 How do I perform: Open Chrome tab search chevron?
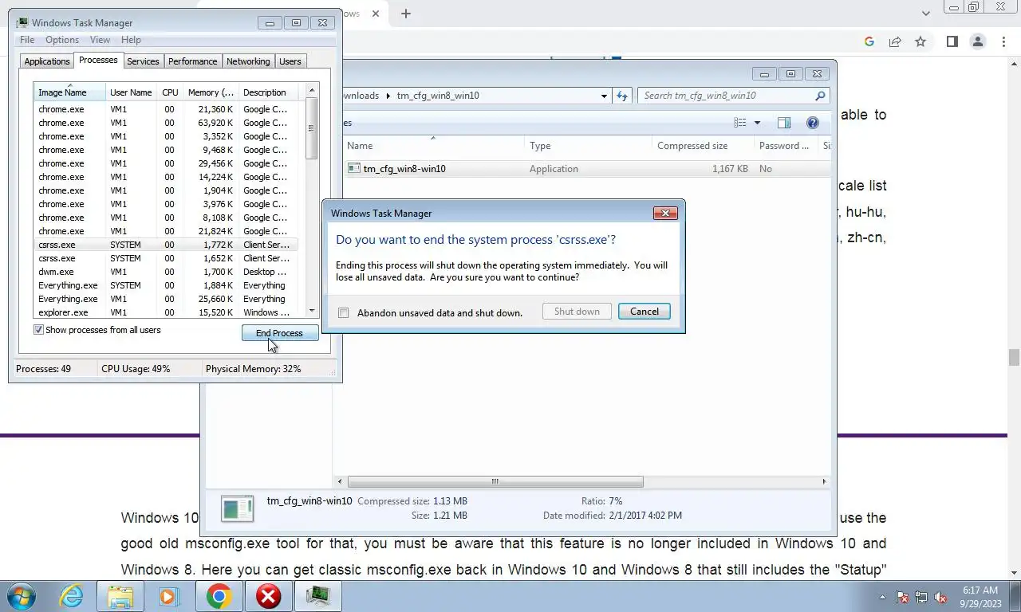pyautogui.click(x=926, y=14)
